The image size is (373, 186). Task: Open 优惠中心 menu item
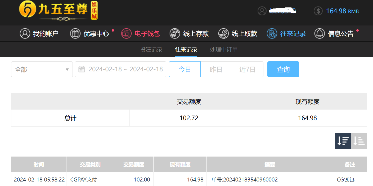tap(89, 33)
